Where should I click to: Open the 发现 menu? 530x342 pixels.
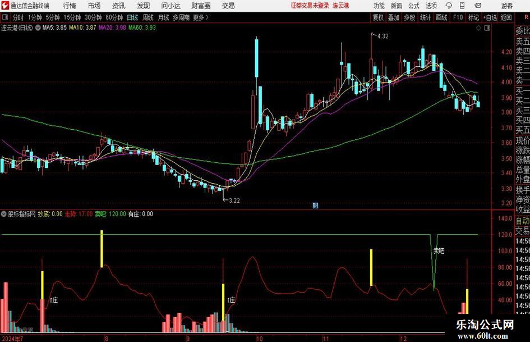click(x=144, y=6)
